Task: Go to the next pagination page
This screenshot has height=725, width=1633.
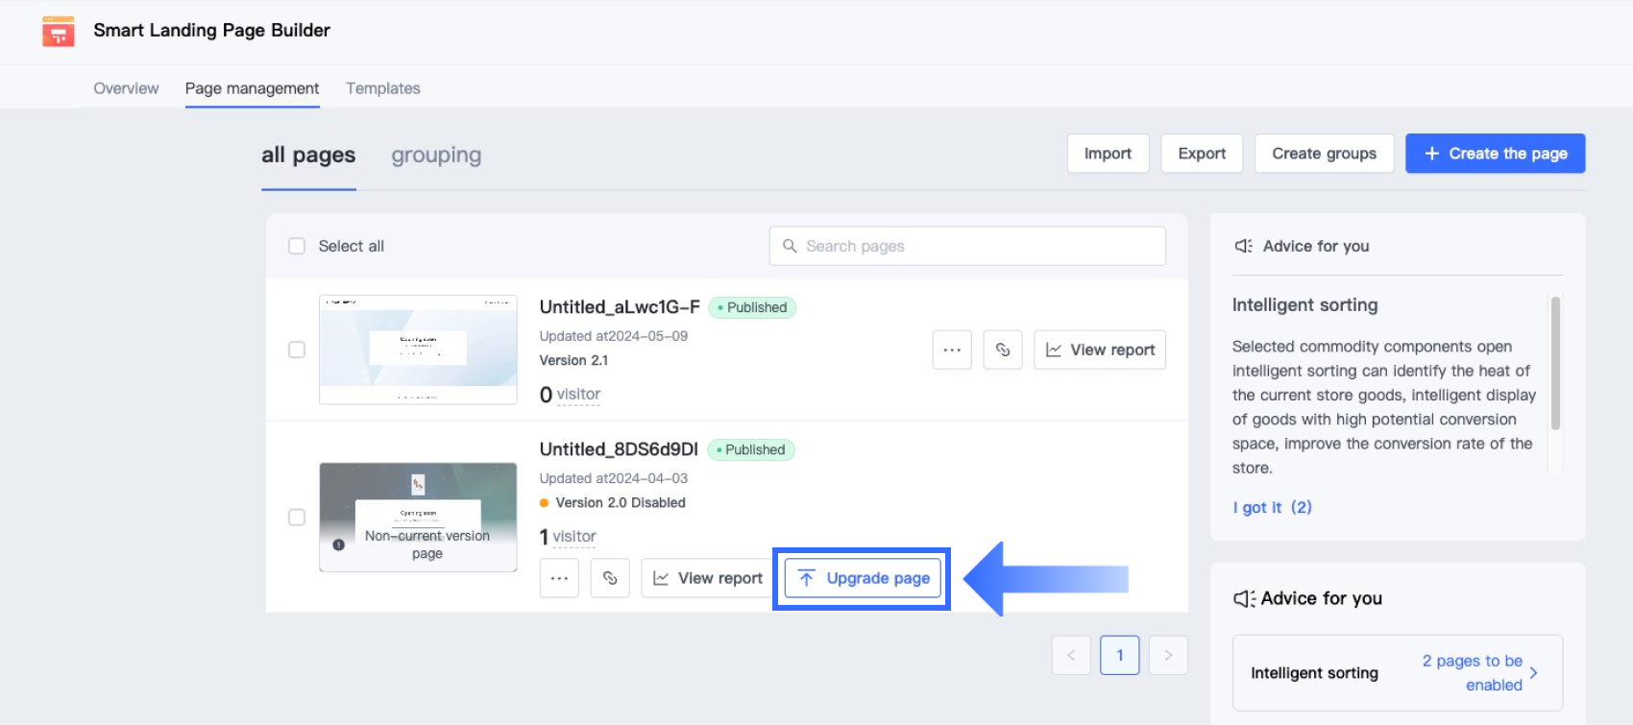Action: [1168, 655]
